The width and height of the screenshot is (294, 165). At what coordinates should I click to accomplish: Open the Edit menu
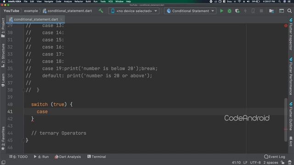(x=32, y=1)
